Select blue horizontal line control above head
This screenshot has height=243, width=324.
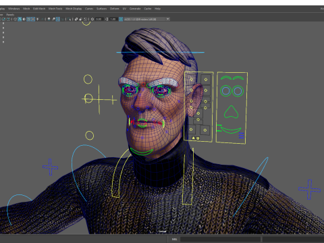[x=160, y=53]
